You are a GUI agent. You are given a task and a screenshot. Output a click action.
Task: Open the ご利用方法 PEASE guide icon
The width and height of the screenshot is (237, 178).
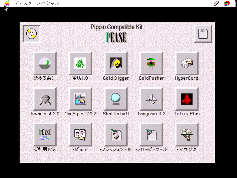(45, 135)
